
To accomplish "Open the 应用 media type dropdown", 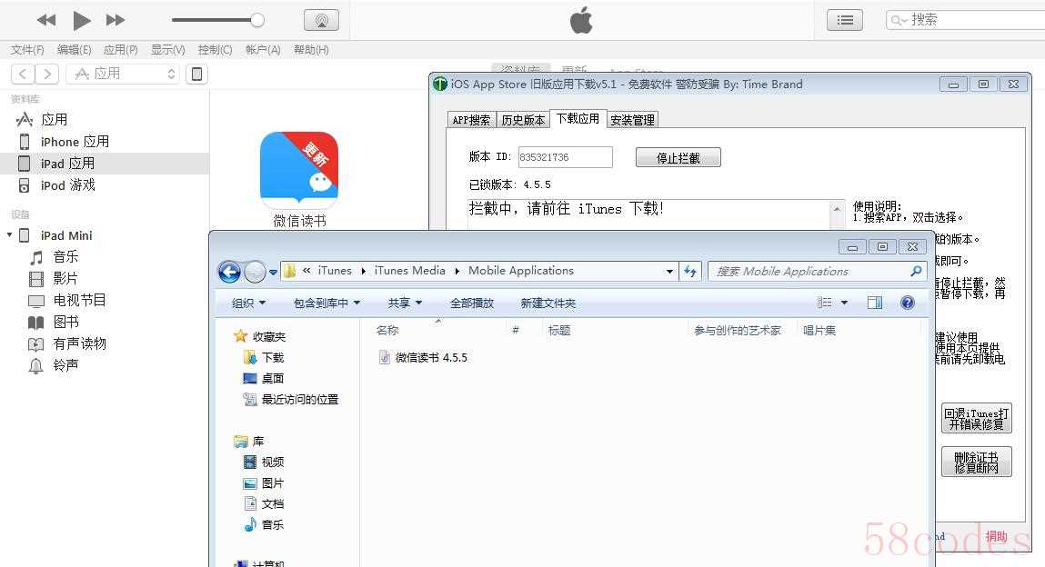I will [x=124, y=74].
